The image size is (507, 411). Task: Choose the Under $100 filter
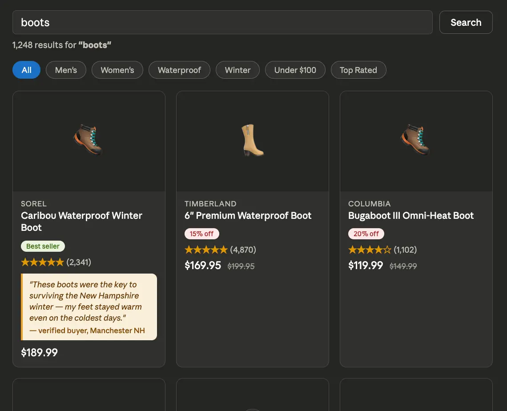click(295, 70)
